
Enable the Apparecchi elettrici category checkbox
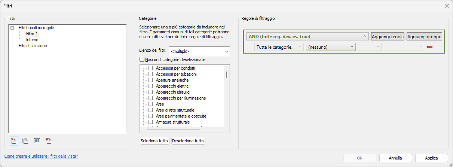pos(151,86)
